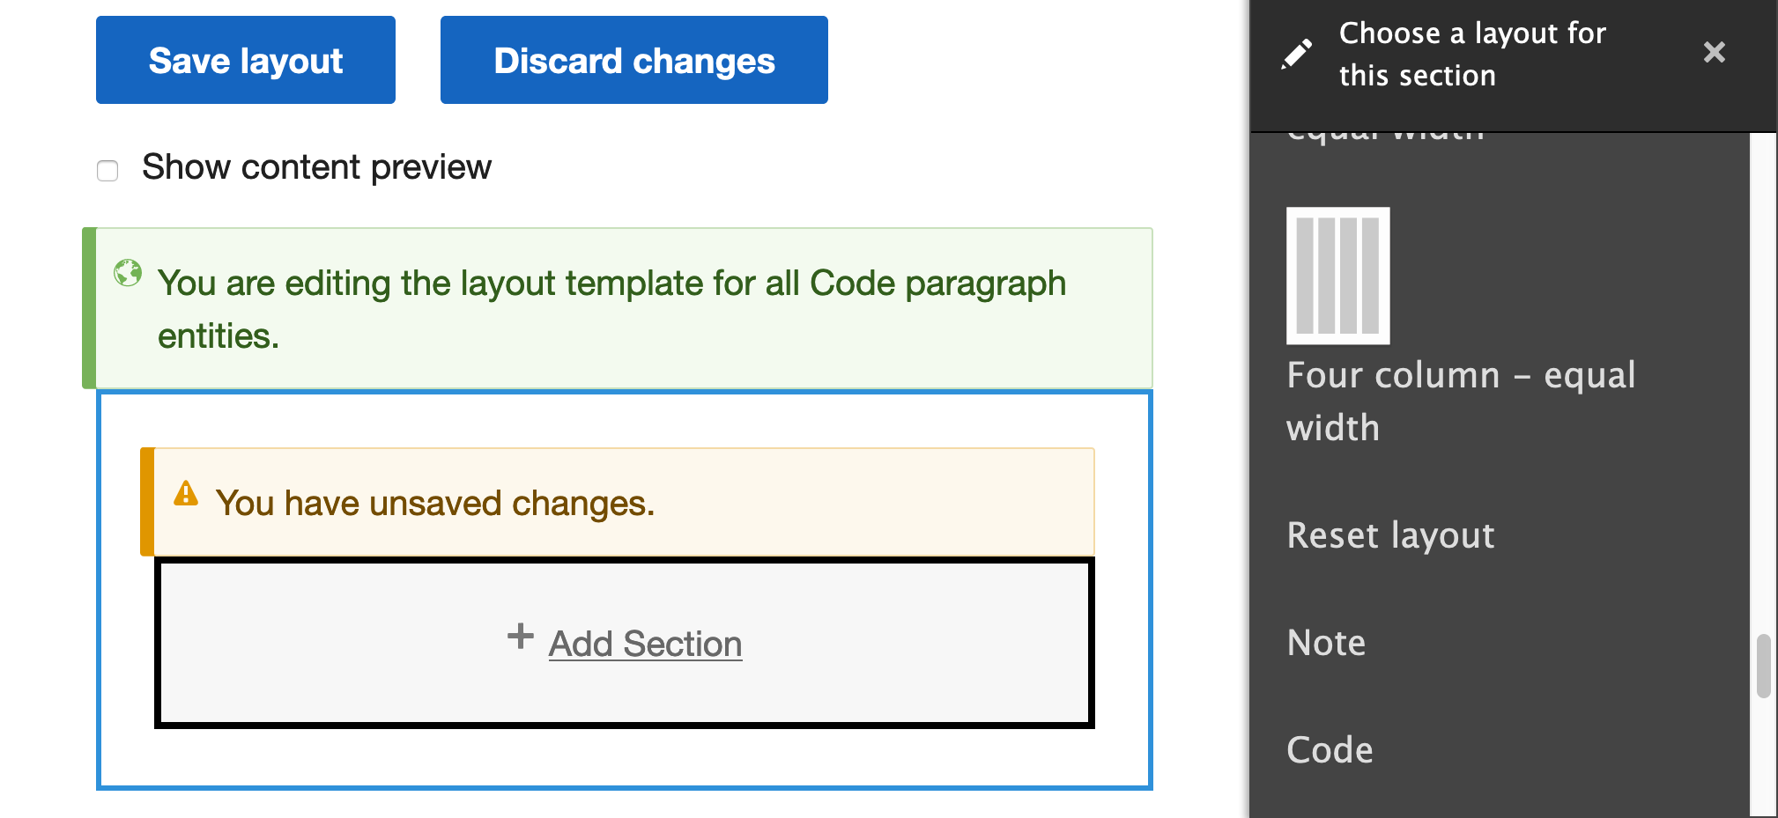Image resolution: width=1778 pixels, height=818 pixels.
Task: Close the layout selection panel
Action: point(1714,53)
